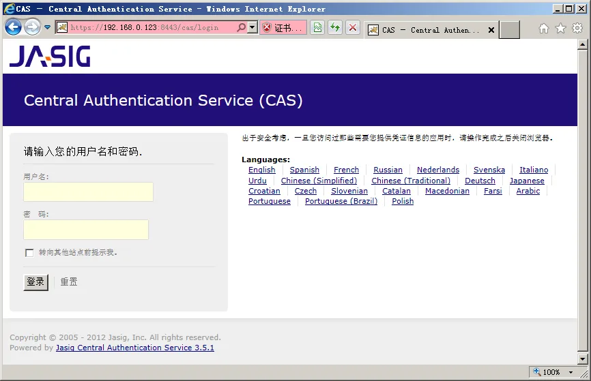Switch language to Svenska
The image size is (591, 381).
coord(489,170)
